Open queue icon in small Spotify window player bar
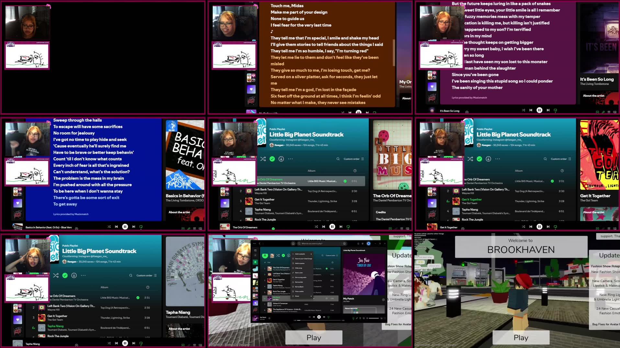The image size is (620, 348). pos(360,318)
